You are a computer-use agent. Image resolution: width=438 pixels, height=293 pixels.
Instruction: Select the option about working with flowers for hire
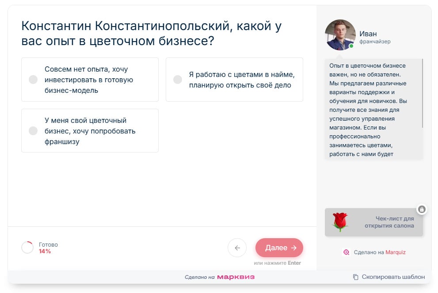(x=234, y=80)
